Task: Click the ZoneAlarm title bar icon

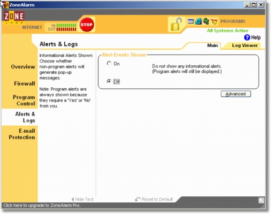Action: click(6, 5)
